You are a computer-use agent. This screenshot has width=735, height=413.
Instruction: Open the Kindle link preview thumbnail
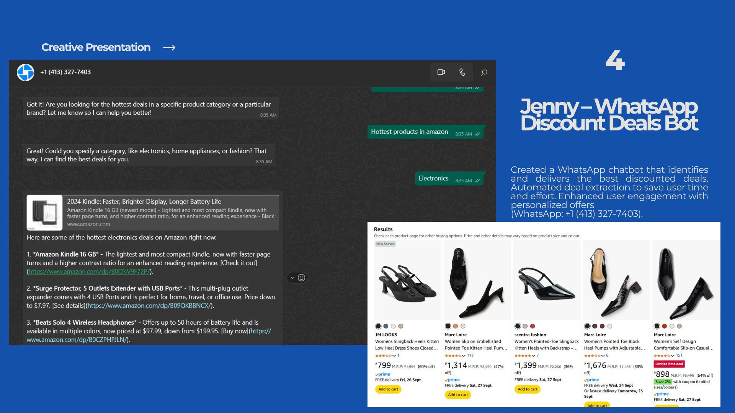pyautogui.click(x=45, y=213)
